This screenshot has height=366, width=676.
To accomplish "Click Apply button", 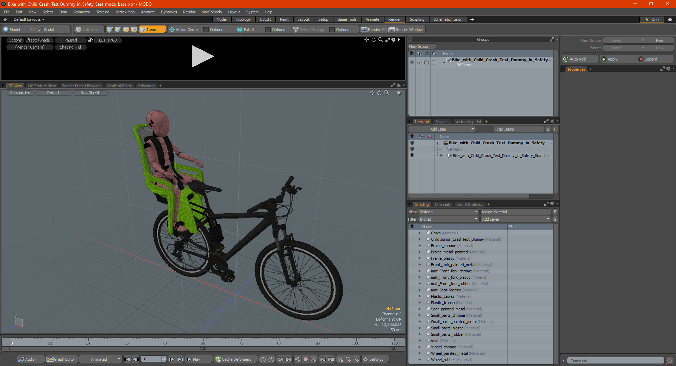I will 618,59.
